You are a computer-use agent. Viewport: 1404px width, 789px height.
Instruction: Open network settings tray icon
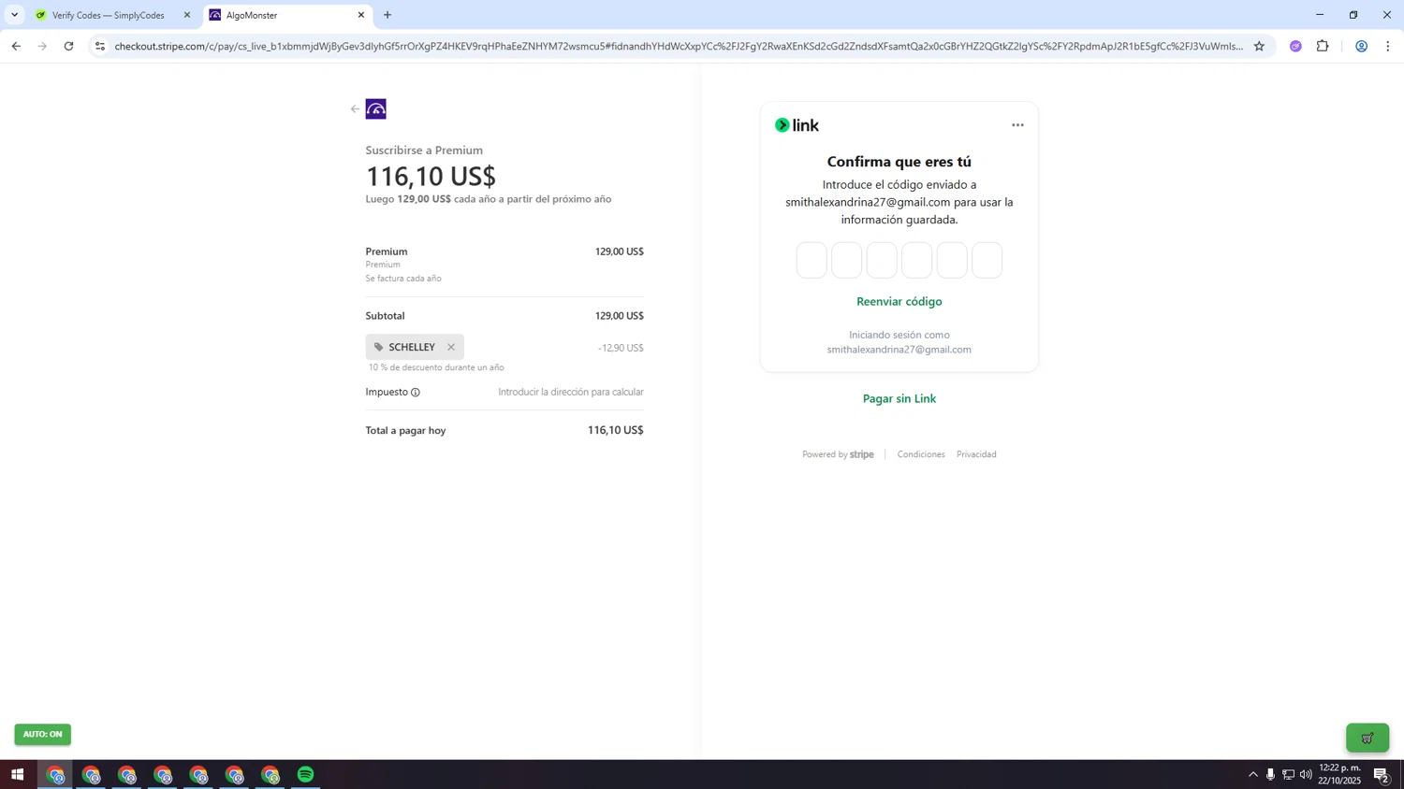point(1288,775)
